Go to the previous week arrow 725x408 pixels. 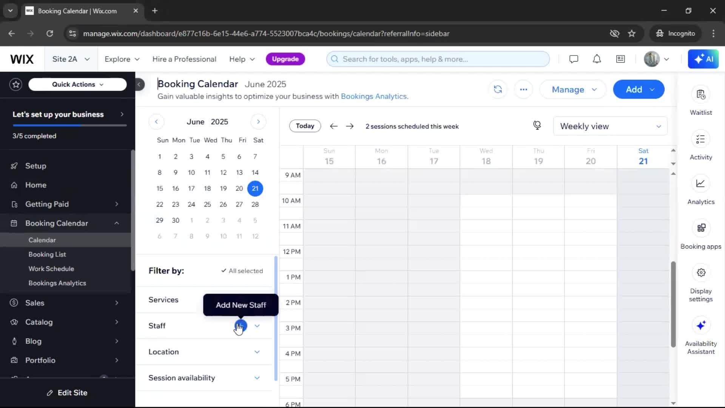click(x=333, y=126)
